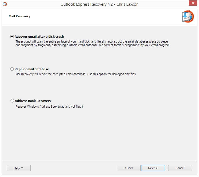199x177 pixels.
Task: Click the Outlook Express Recovery title bar icon
Action: (5, 4)
